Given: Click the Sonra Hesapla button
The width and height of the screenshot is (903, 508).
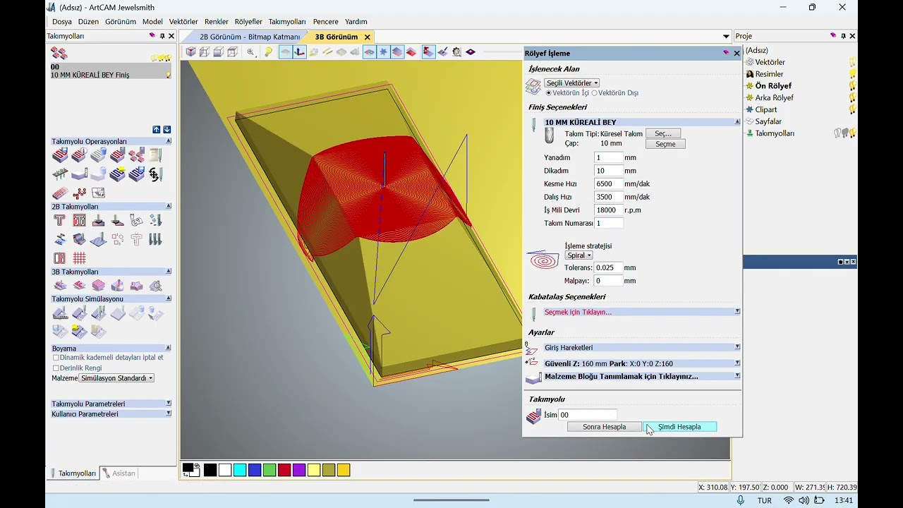Looking at the screenshot, I should [x=605, y=427].
